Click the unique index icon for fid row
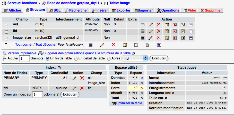The width and height of the screenshot is (234, 115). click(x=175, y=31)
